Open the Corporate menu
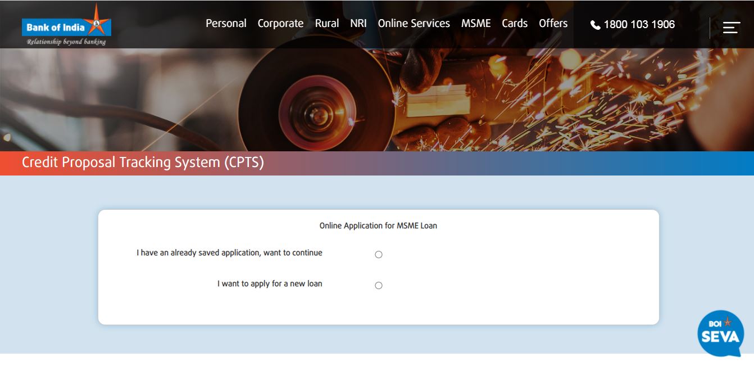This screenshot has height=369, width=754. coord(280,24)
